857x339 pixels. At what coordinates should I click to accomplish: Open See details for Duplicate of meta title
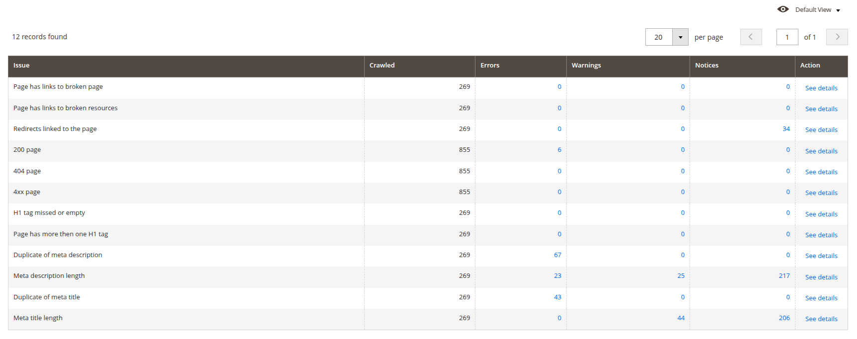(x=821, y=298)
